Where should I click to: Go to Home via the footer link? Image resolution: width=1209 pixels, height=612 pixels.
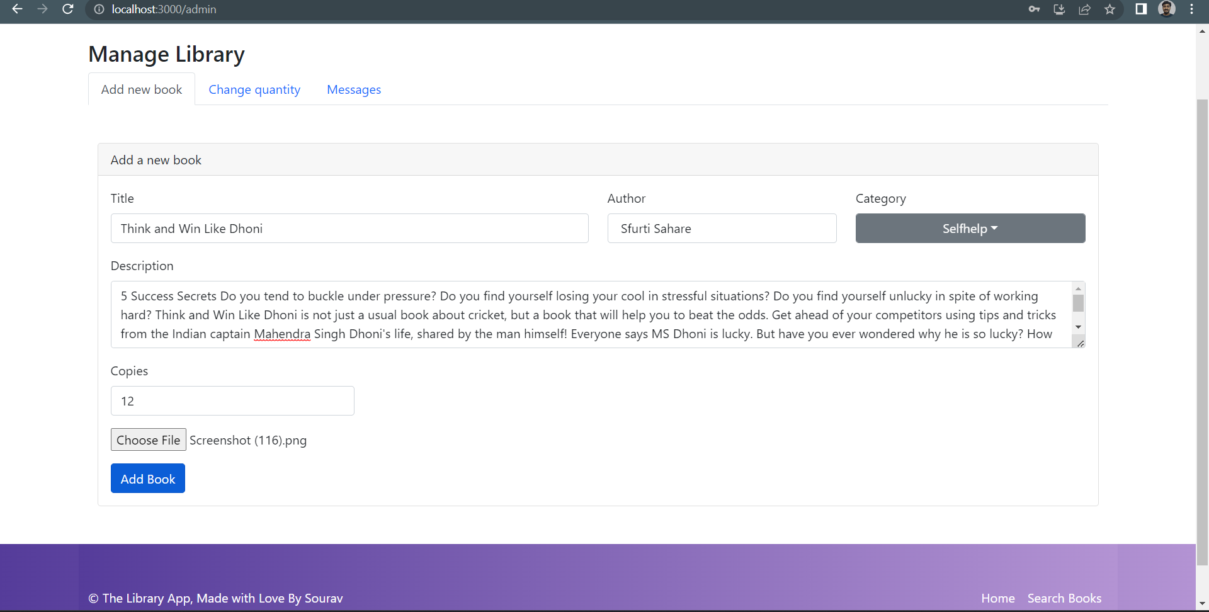pyautogui.click(x=998, y=598)
